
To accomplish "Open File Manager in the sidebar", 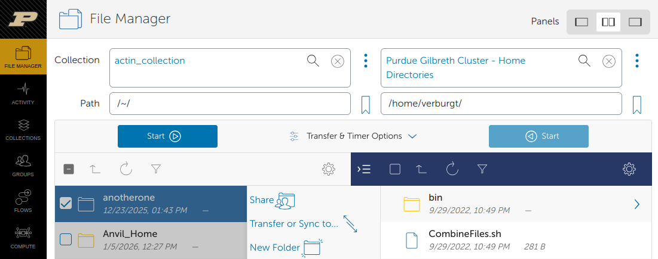I will pos(23,57).
